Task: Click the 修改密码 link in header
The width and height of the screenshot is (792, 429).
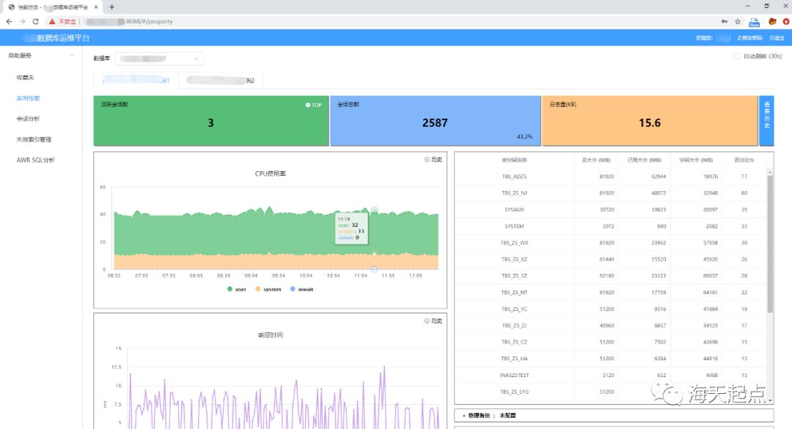Action: (x=749, y=38)
